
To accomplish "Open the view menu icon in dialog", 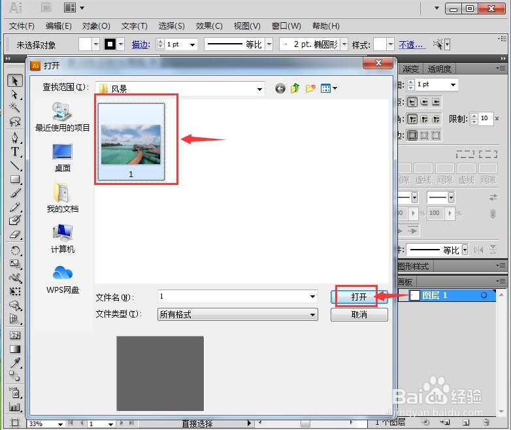I will [x=329, y=88].
